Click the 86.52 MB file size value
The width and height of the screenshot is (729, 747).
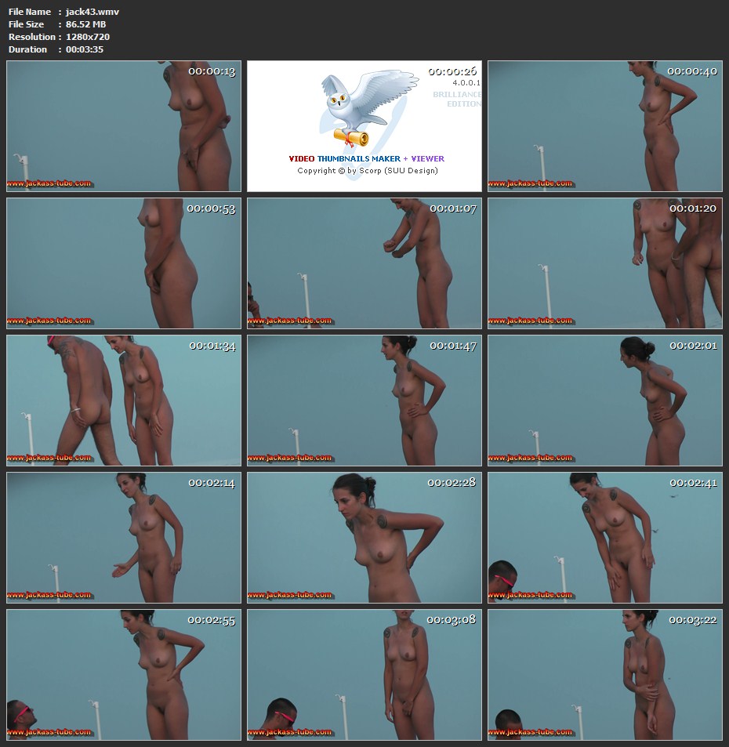(85, 24)
